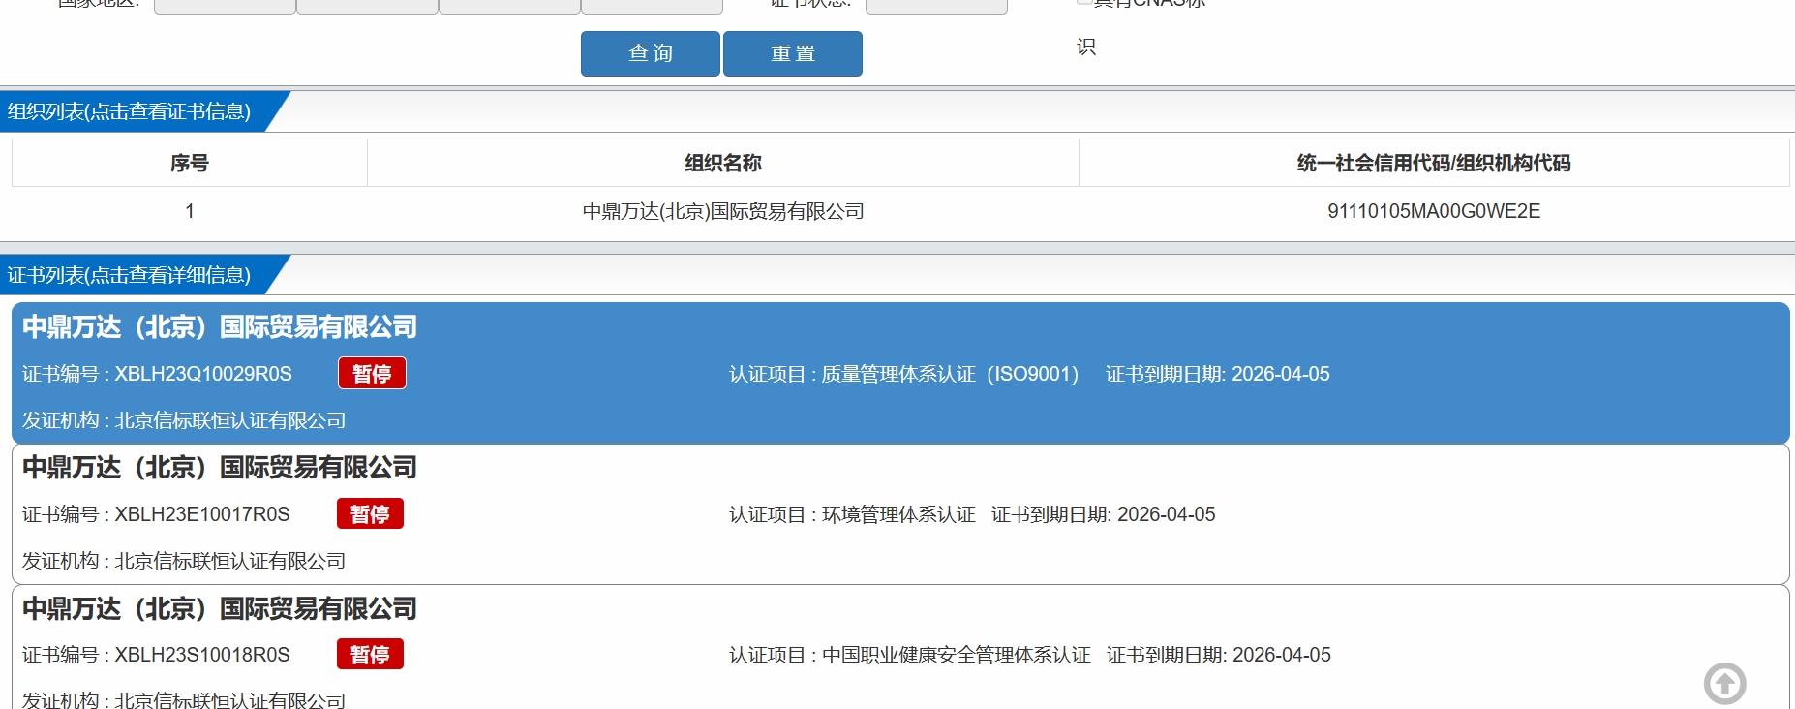Image resolution: width=1795 pixels, height=709 pixels.
Task: Open the company title of the XBLH23E10017R0S card
Action: pos(220,468)
